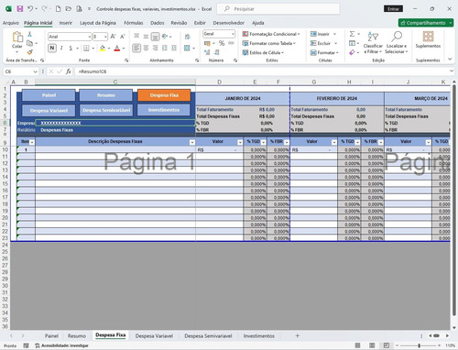The image size is (458, 350).
Task: Open the Arial font name dropdown
Action: point(90,37)
